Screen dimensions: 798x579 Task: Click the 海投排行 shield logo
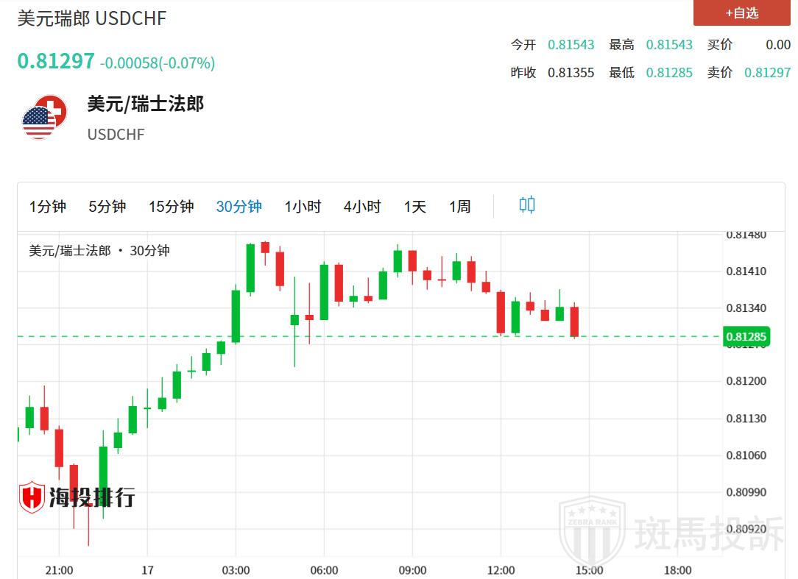[32, 497]
